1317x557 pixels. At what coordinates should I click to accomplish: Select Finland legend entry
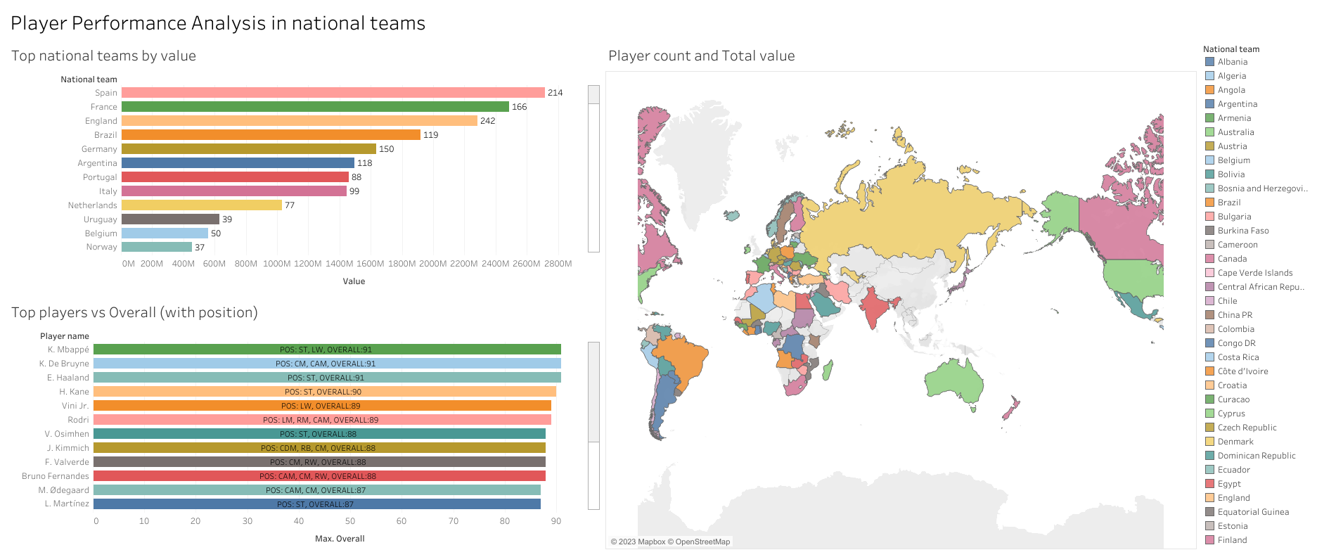click(1232, 540)
